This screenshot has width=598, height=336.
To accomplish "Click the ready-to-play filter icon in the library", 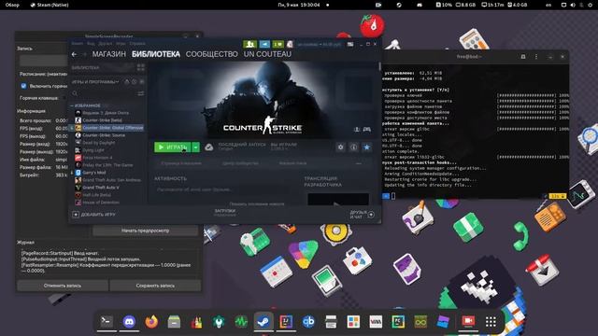I will [141, 81].
